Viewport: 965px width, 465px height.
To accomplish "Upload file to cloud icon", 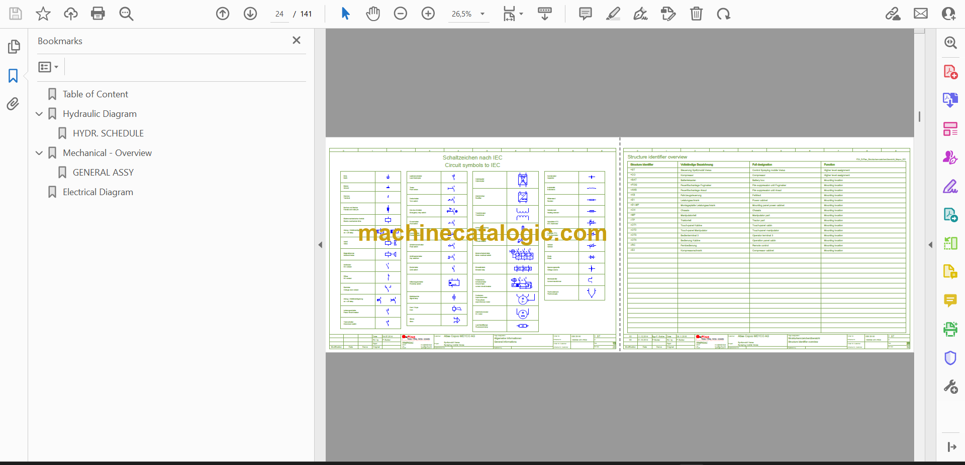I will coord(71,14).
